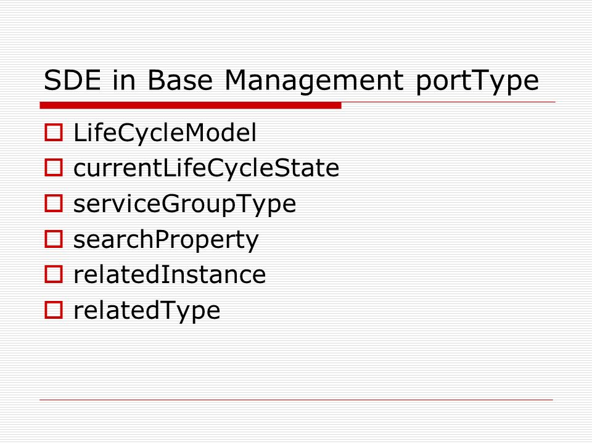592x444 pixels.
Task: Select the word Management in the heading
Action: coord(314,81)
